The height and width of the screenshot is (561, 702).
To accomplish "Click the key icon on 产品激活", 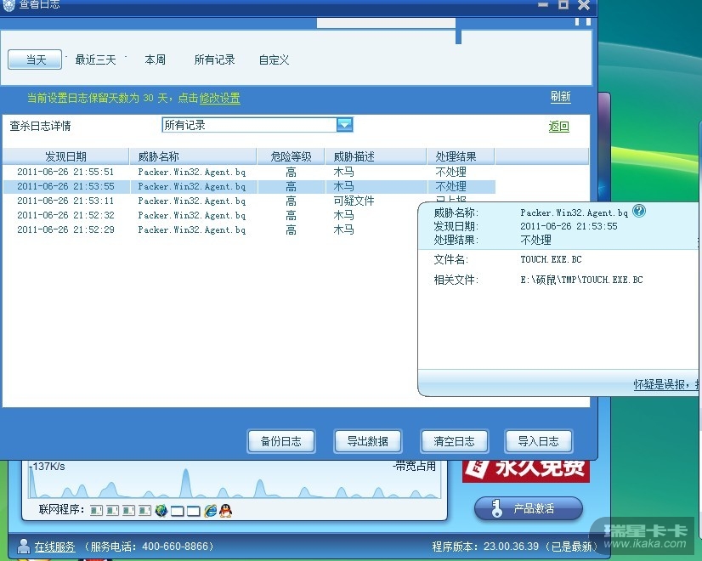I will point(496,508).
